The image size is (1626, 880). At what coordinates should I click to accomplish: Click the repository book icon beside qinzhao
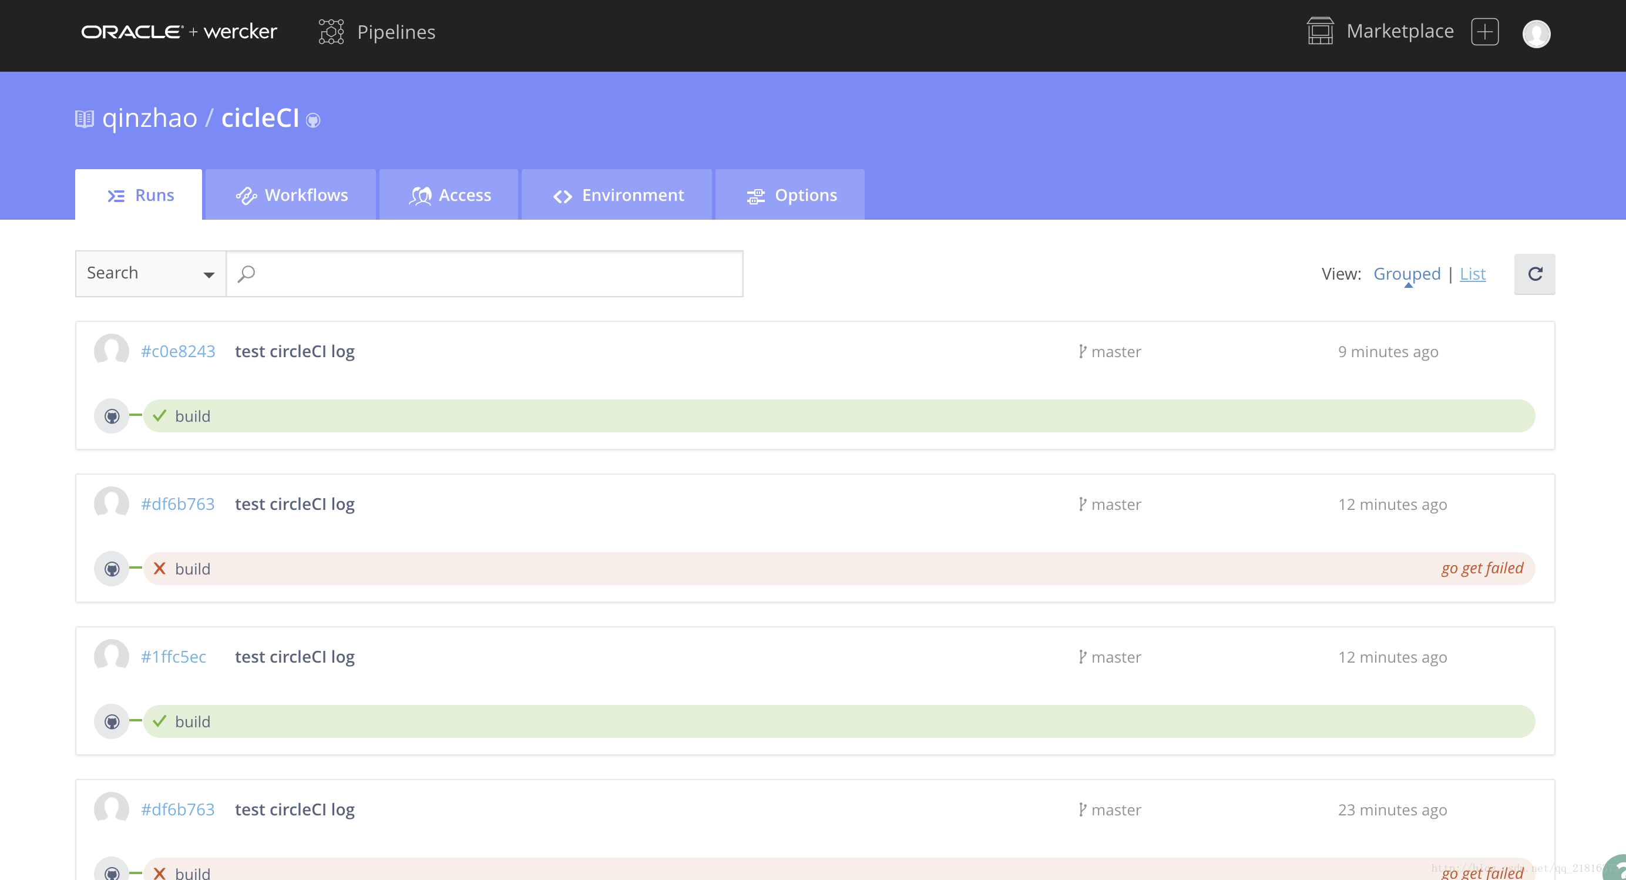pos(85,119)
